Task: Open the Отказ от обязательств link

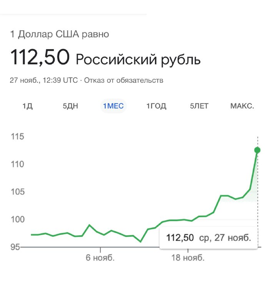Action: click(123, 80)
